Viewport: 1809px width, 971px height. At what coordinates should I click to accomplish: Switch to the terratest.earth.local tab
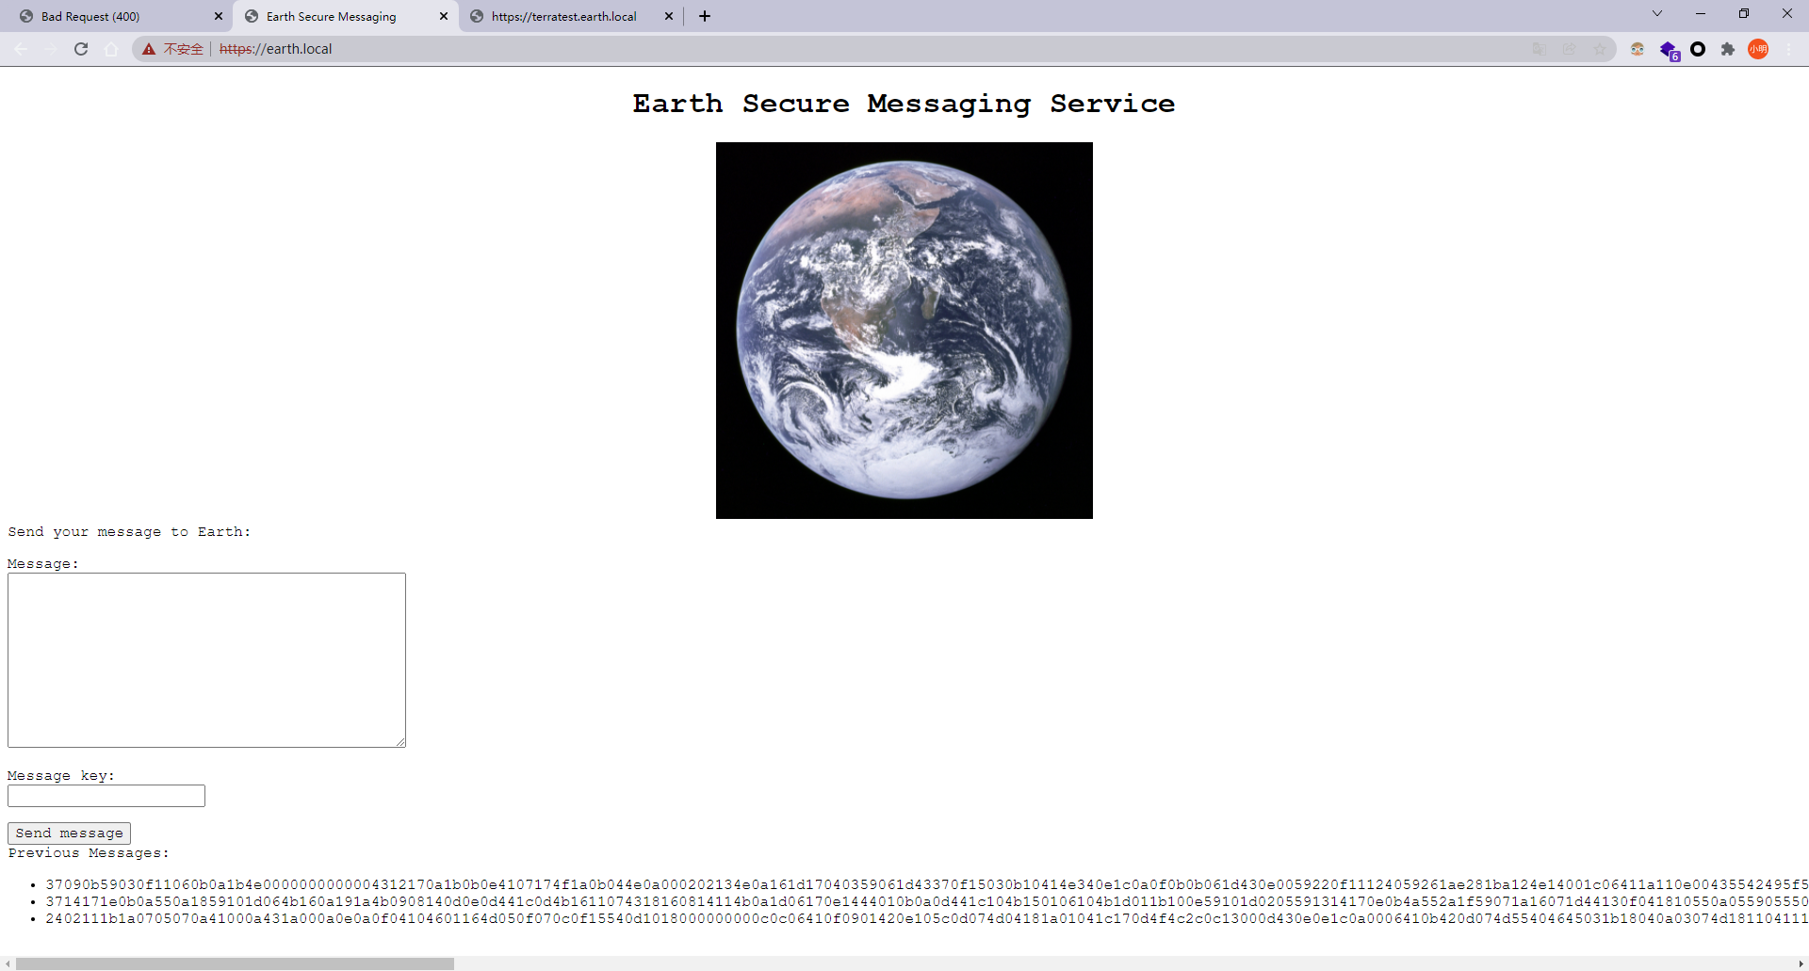tap(571, 16)
